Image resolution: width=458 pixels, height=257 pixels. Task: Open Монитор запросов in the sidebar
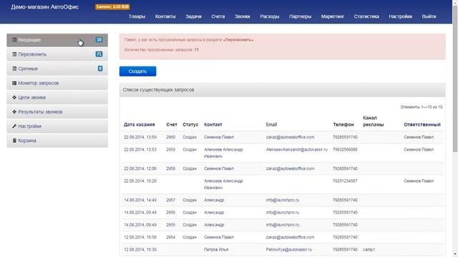[x=57, y=83]
